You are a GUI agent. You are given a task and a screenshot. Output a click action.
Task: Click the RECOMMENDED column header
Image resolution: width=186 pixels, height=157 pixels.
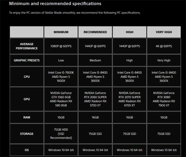pyautogui.click(x=95, y=32)
